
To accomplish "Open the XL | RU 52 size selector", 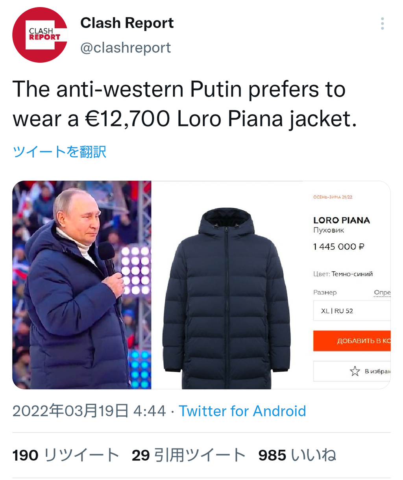I will click(x=352, y=311).
